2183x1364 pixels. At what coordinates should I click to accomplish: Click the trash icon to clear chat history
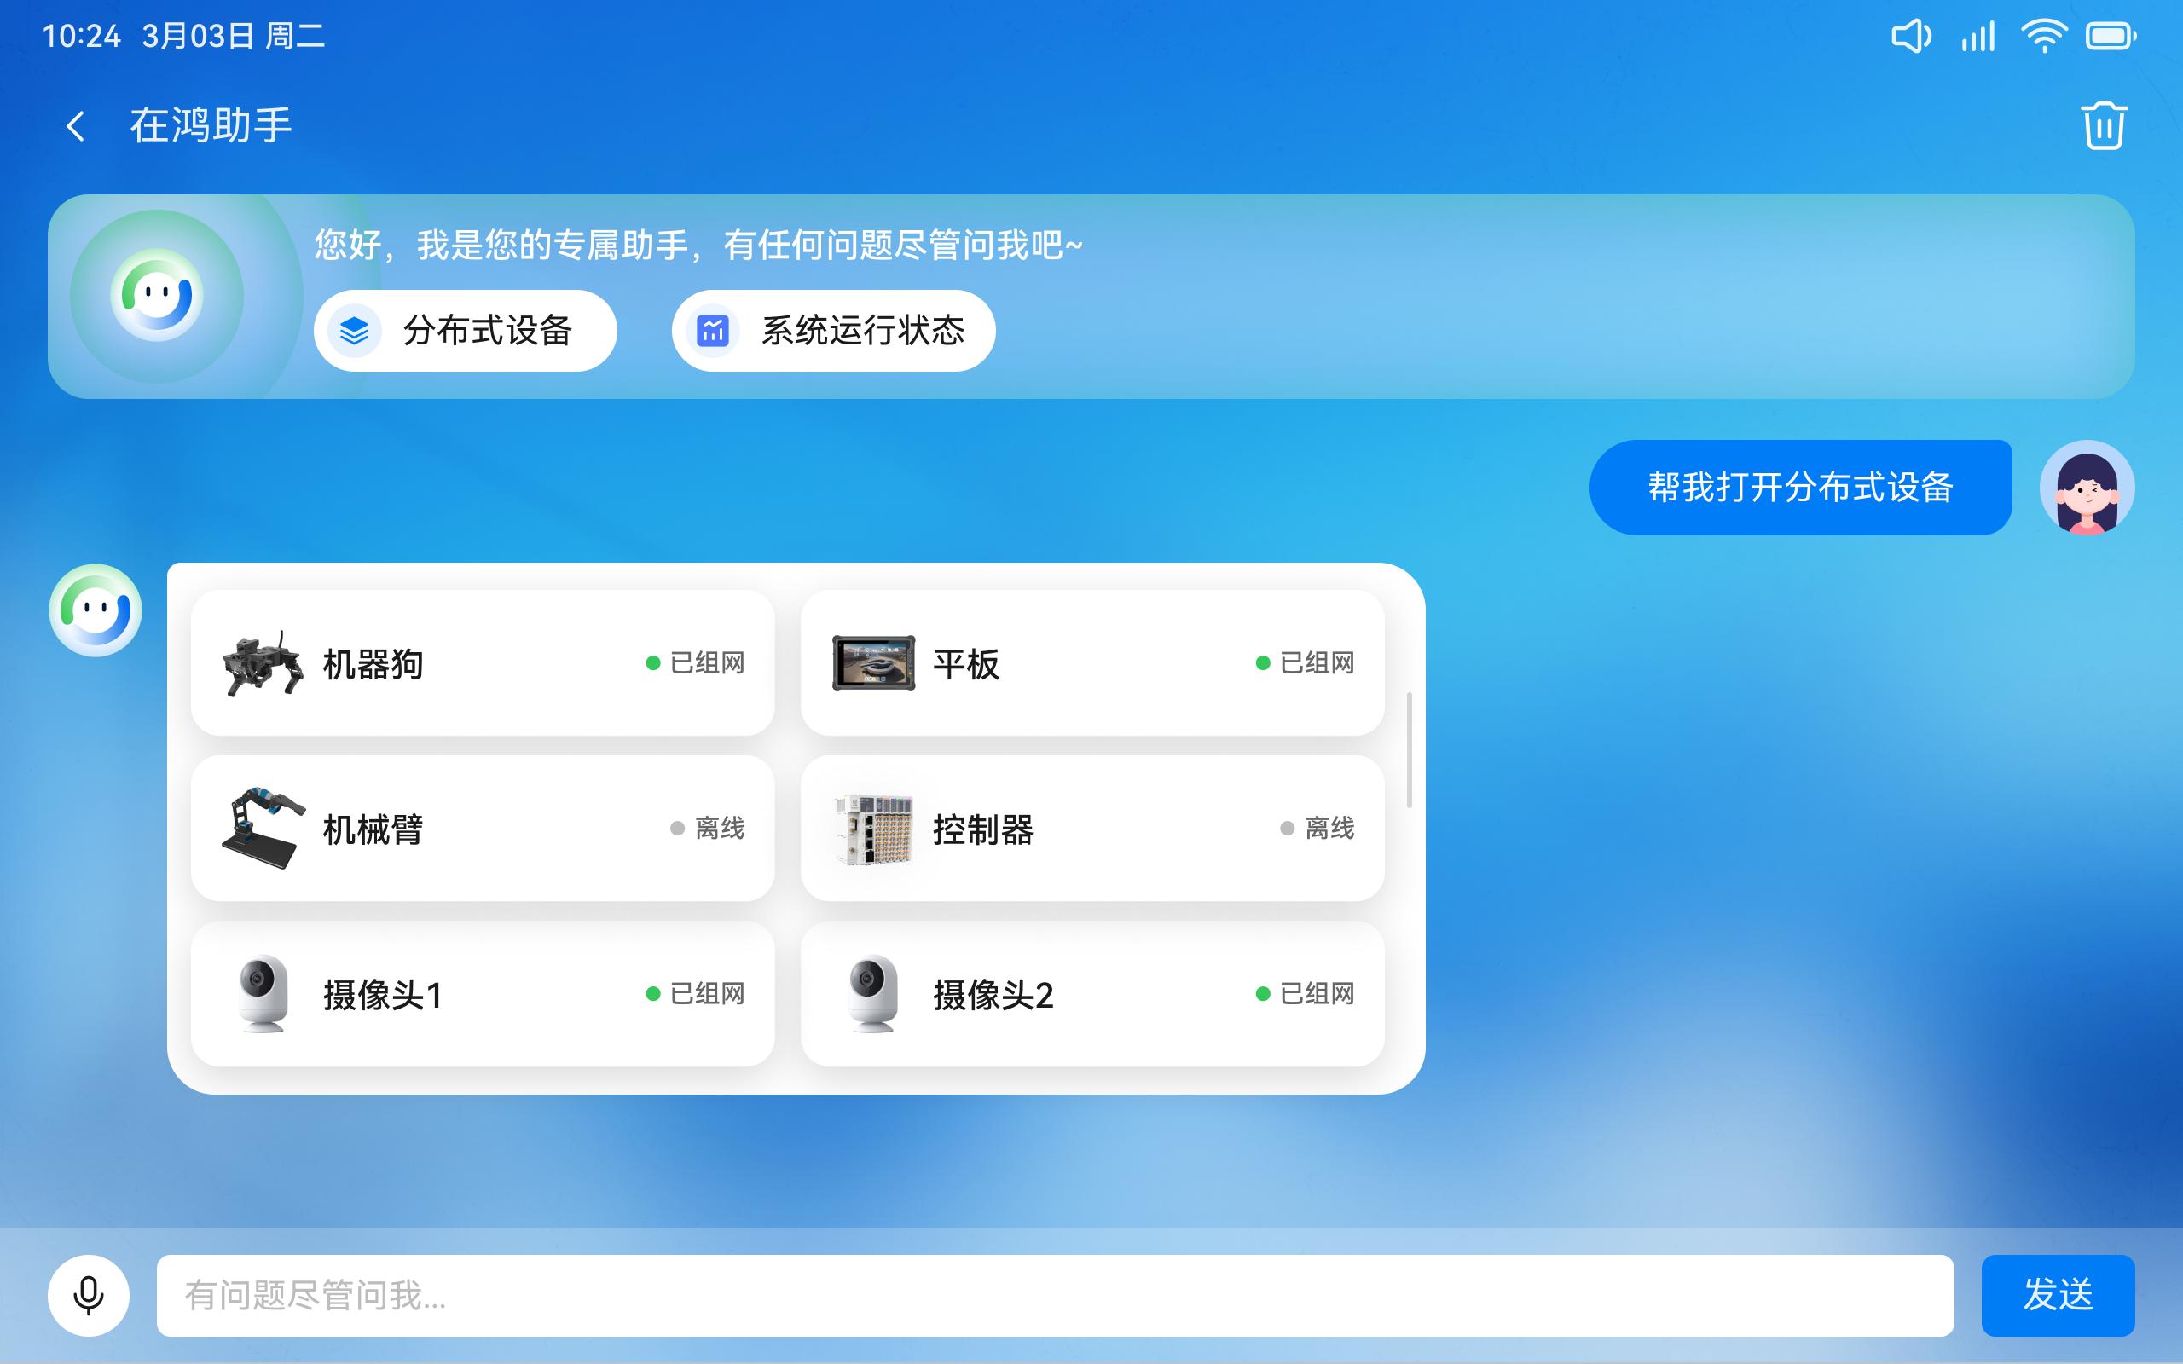(x=2105, y=125)
